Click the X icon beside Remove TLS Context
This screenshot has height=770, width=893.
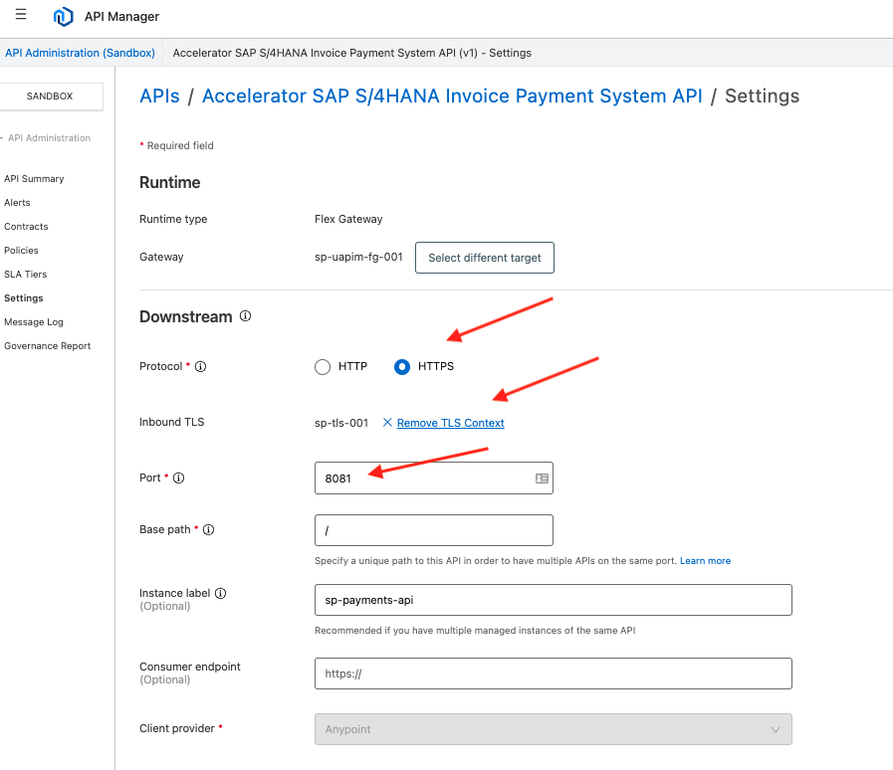tap(387, 422)
